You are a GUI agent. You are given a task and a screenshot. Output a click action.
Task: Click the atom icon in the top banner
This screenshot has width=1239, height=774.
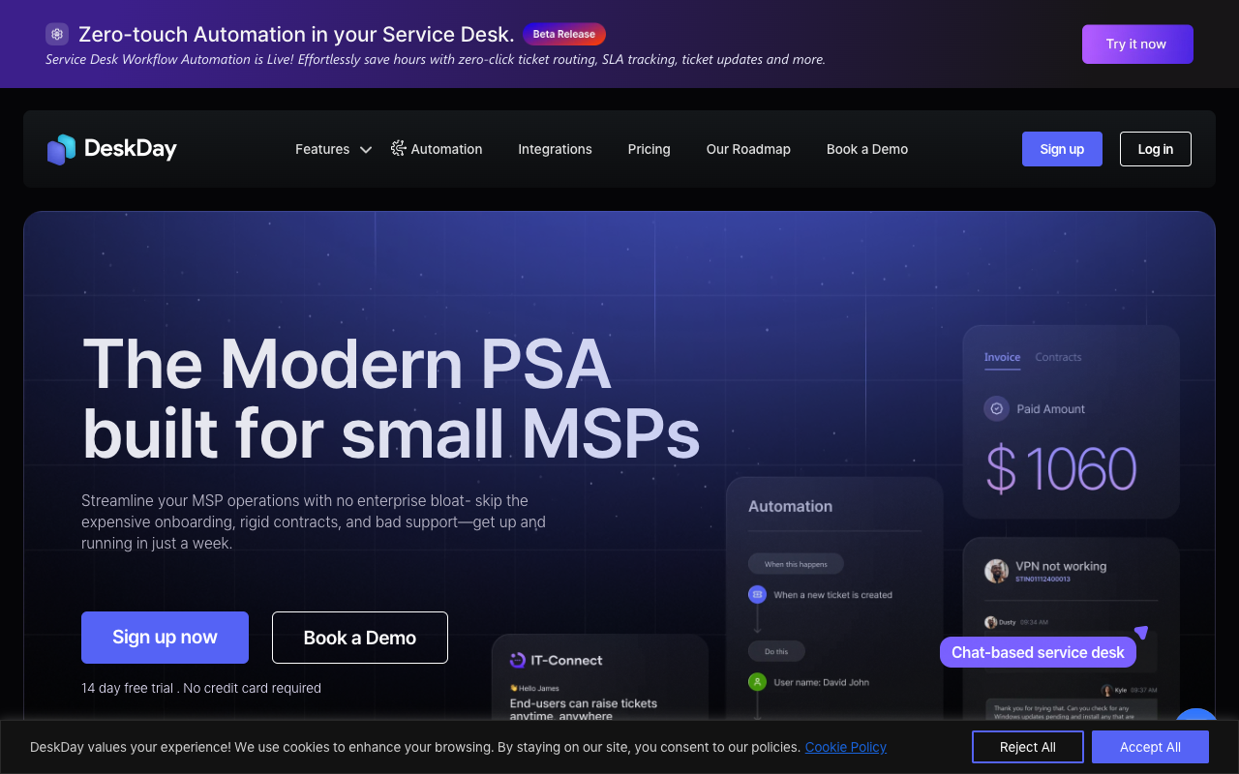coord(57,34)
